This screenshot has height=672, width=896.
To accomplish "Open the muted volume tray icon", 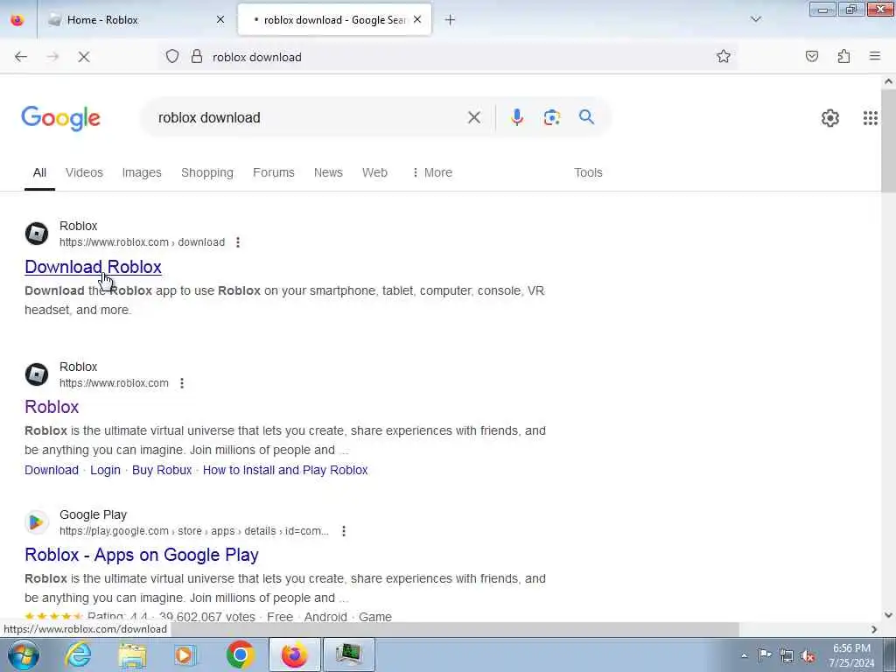I will [x=808, y=656].
